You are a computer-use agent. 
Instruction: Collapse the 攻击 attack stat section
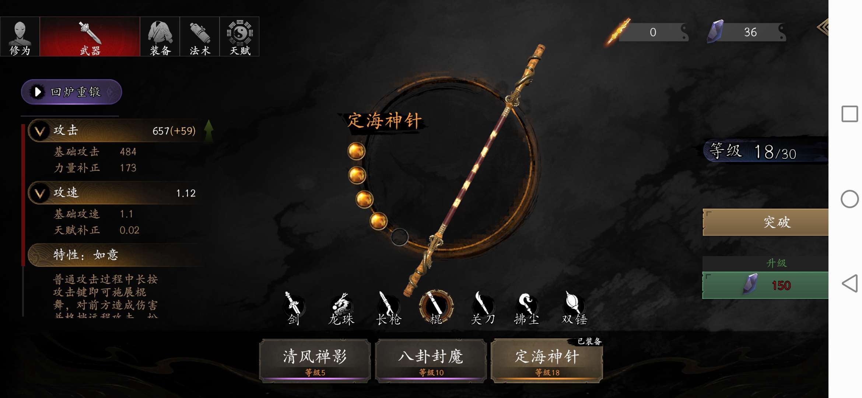point(40,131)
